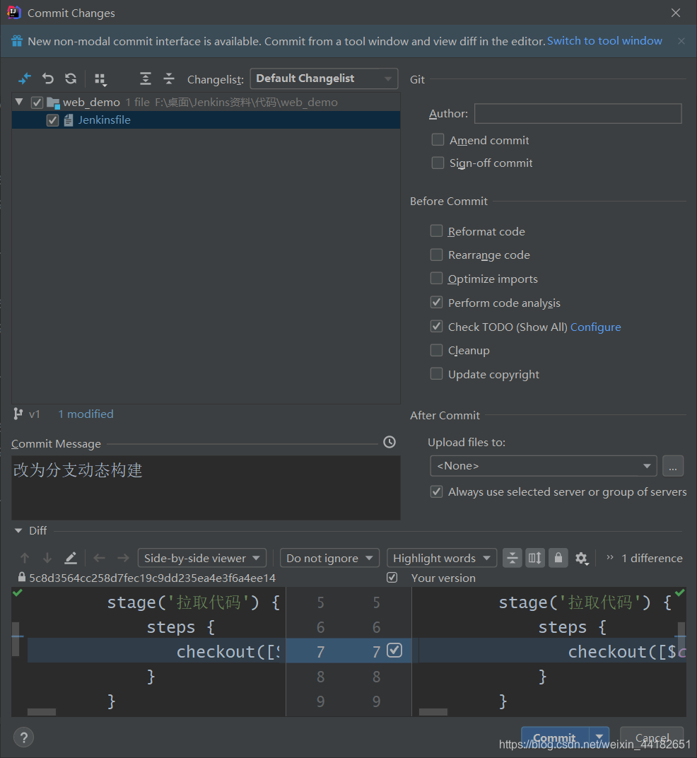697x758 pixels.
Task: Compare next file right arrow
Action: (123, 558)
